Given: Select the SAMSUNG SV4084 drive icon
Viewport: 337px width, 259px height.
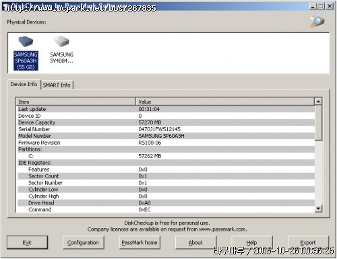Looking at the screenshot, I should click(x=61, y=50).
